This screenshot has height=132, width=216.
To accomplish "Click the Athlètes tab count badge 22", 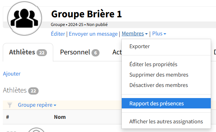I will tap(42, 53).
